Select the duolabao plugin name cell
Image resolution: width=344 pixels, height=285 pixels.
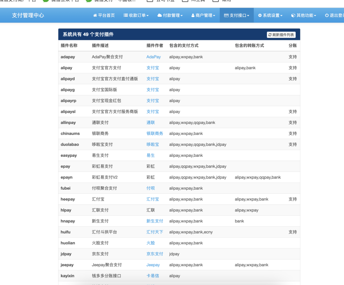pos(70,144)
